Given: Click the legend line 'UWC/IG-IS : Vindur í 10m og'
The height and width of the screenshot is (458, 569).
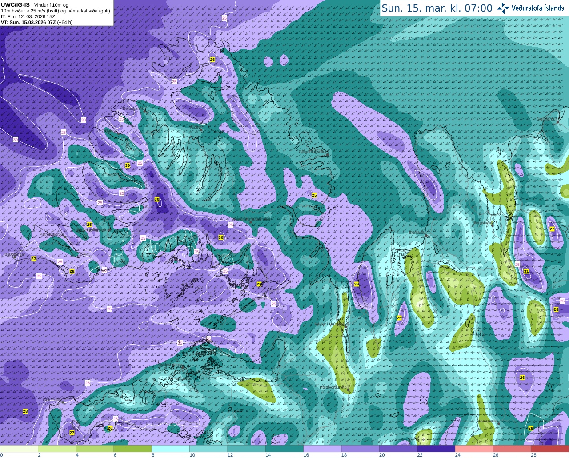Looking at the screenshot, I should click(35, 4).
